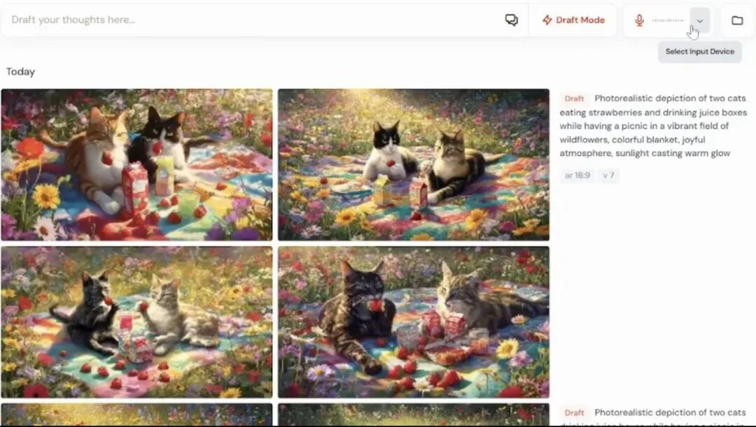Image resolution: width=756 pixels, height=427 pixels.
Task: Click the Today section heading
Action: coord(20,72)
